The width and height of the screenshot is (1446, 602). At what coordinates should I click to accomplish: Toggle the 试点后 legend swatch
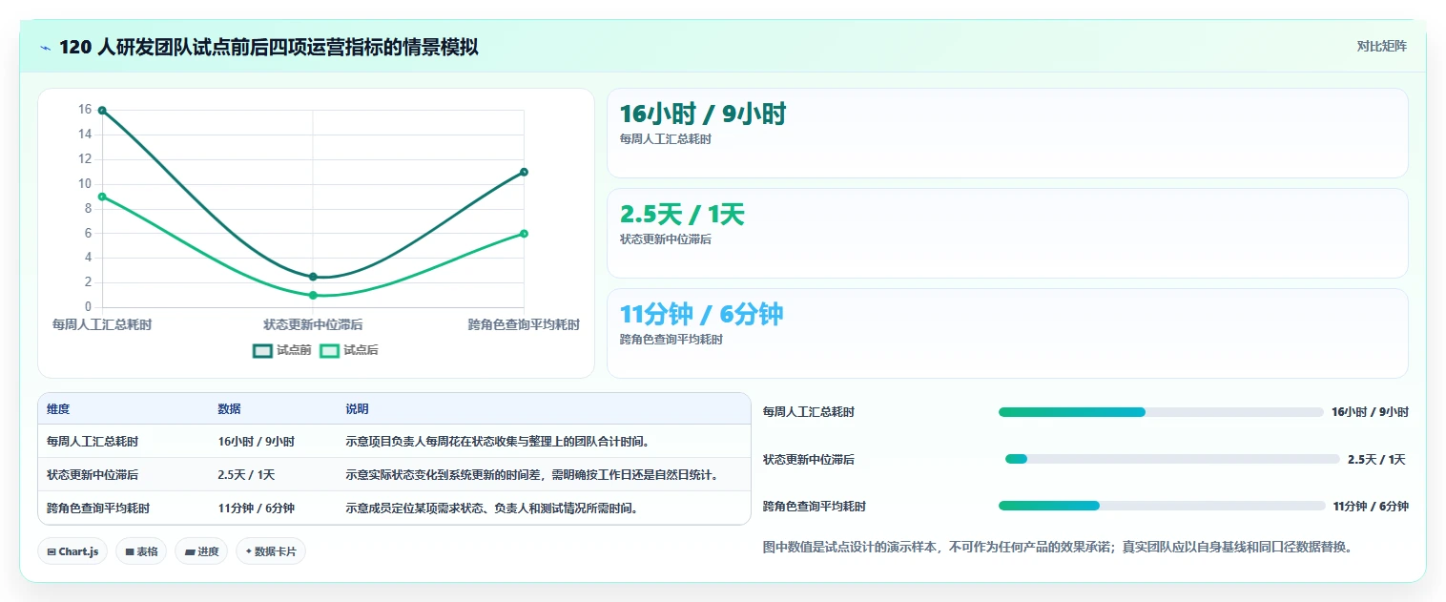tap(329, 351)
